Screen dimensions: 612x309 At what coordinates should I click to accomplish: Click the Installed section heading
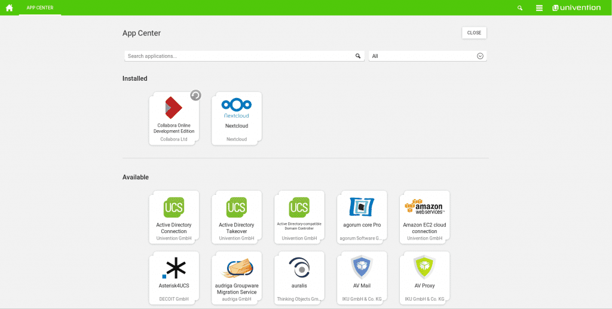coord(135,78)
